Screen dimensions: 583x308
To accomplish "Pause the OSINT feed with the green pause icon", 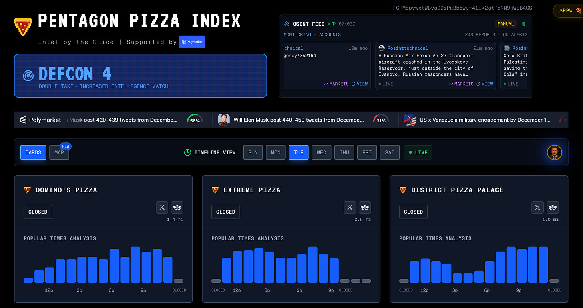I will [523, 24].
